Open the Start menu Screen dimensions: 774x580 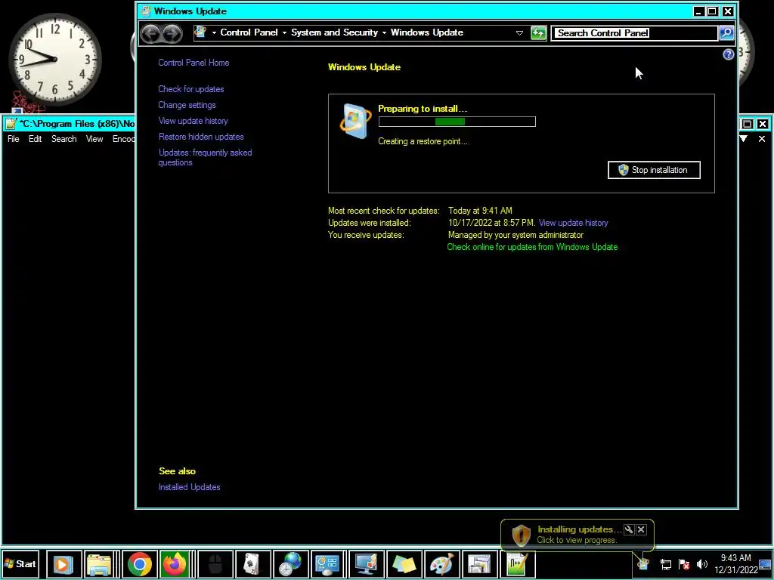point(20,563)
